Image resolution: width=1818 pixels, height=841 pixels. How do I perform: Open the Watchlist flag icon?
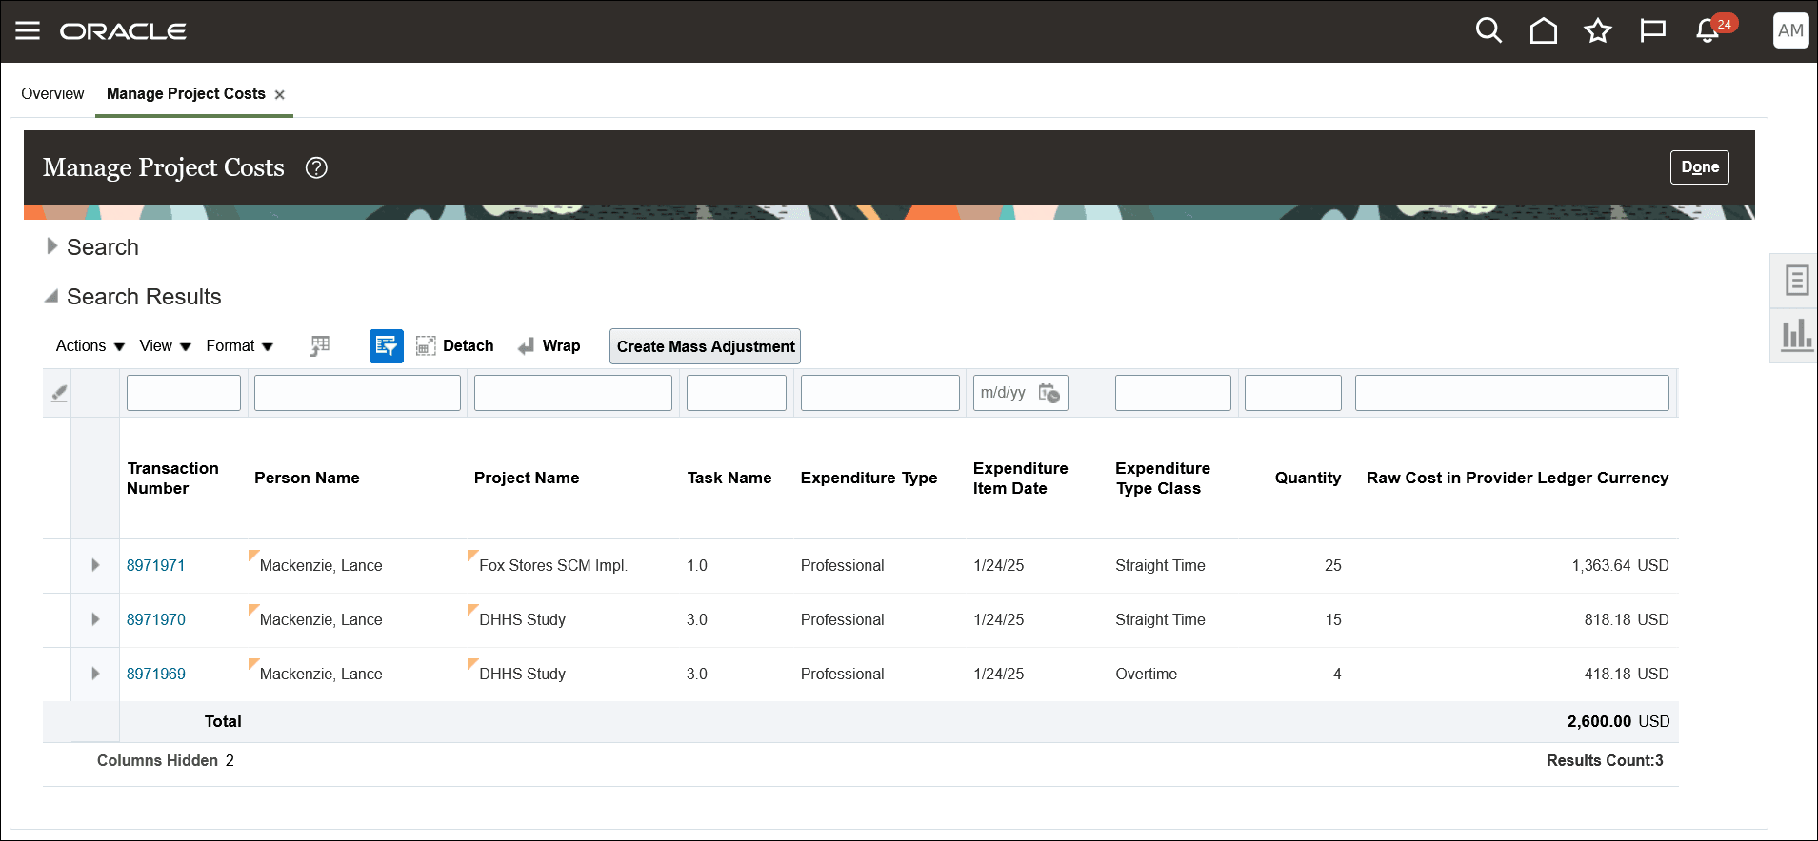click(x=1652, y=30)
